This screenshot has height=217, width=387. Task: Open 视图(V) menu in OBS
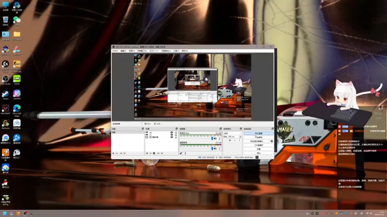tap(132, 51)
